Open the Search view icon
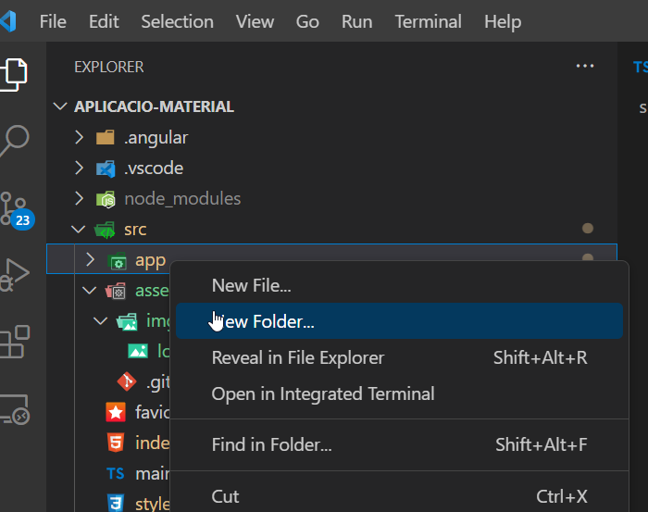 point(16,140)
